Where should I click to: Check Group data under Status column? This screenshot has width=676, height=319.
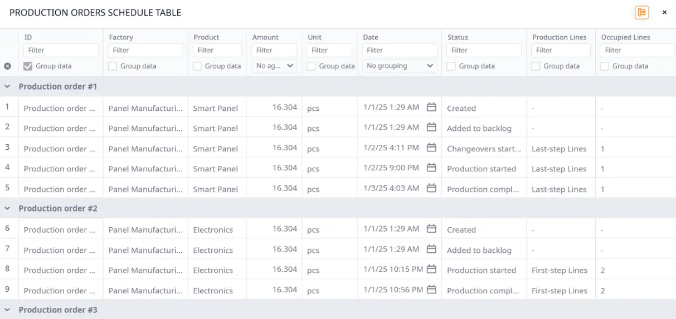(x=451, y=66)
